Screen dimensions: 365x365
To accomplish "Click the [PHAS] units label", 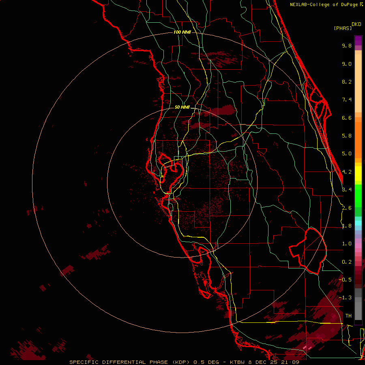I will click(343, 28).
